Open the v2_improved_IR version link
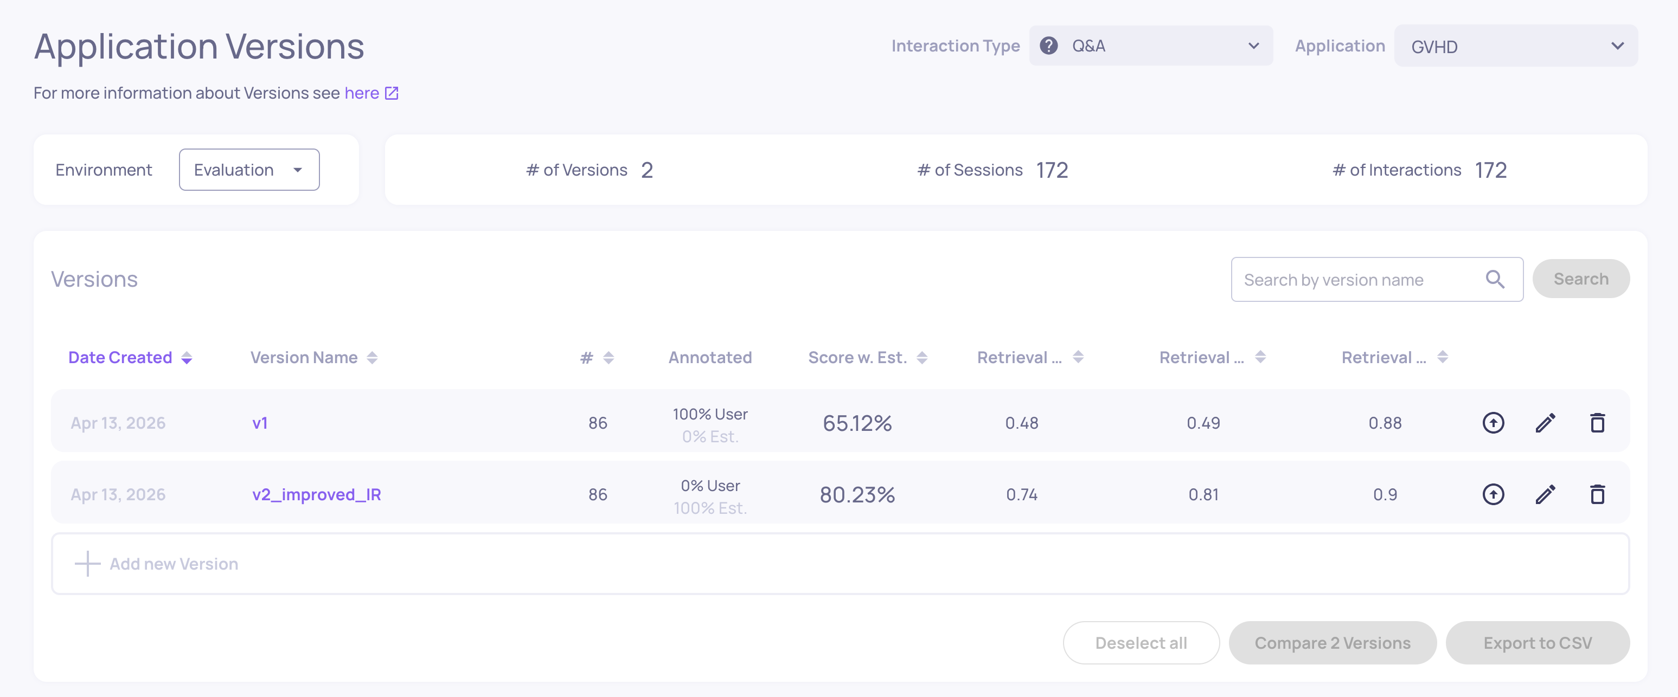 pos(317,495)
